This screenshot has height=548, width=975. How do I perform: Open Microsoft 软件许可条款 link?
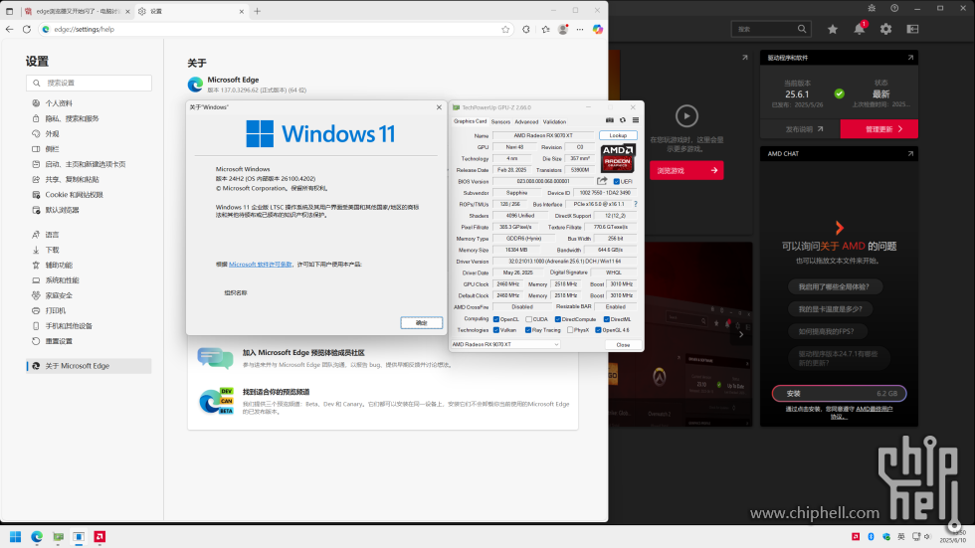point(261,265)
